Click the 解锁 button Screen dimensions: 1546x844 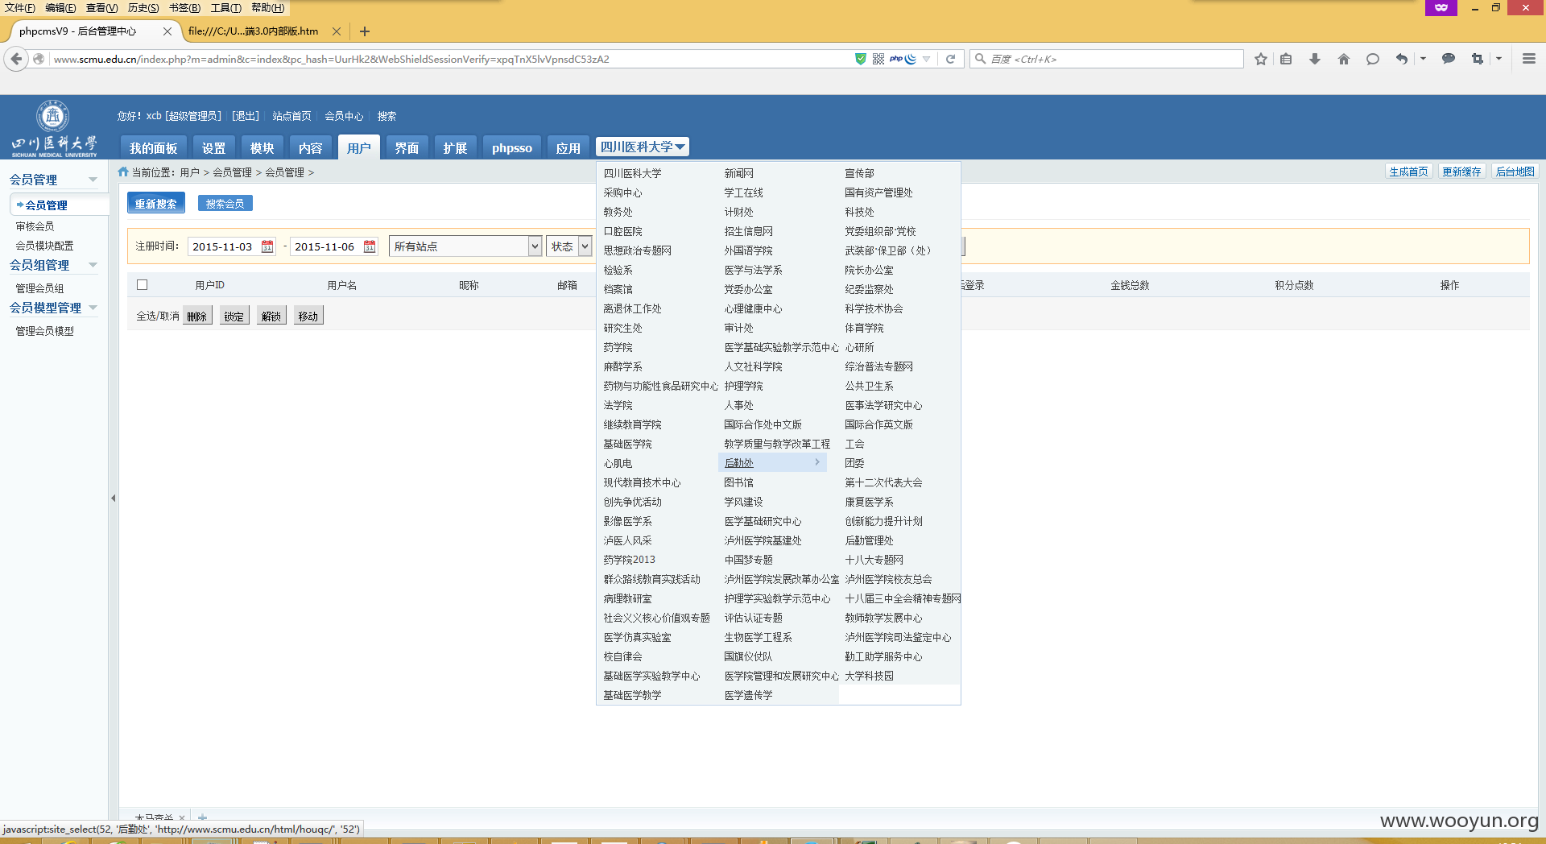coord(271,316)
